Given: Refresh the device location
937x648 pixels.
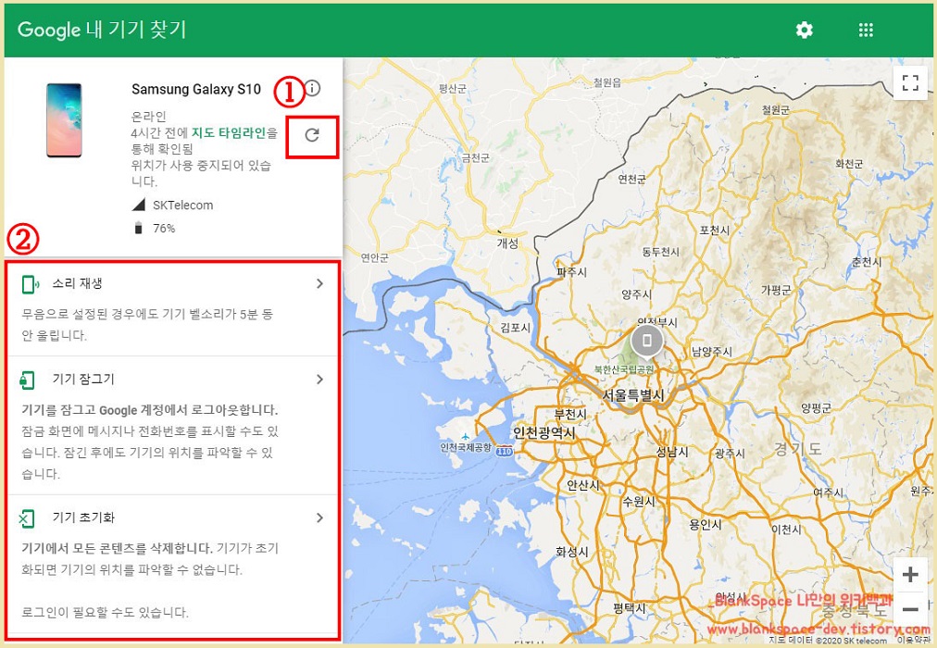Looking at the screenshot, I should point(312,135).
